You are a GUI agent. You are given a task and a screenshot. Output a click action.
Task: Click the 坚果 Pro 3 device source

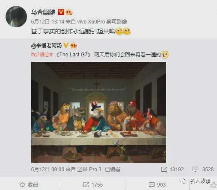(89, 170)
